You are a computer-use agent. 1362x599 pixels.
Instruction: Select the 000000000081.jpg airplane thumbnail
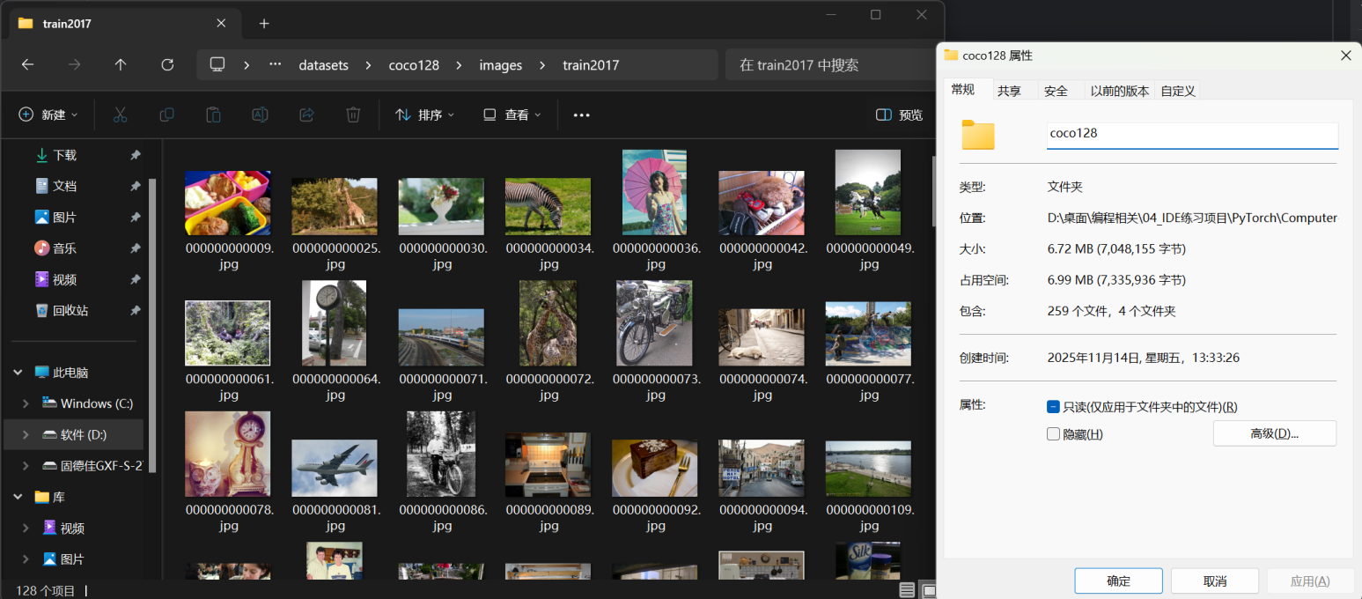335,468
